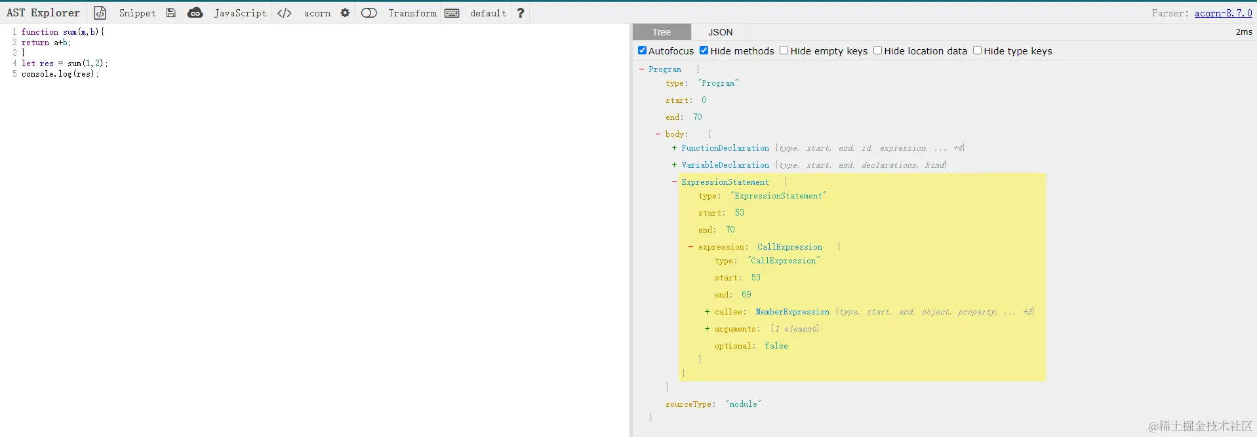Uncheck Hide methods checkbox
Screen dimensions: 1257x437
pyautogui.click(x=704, y=50)
